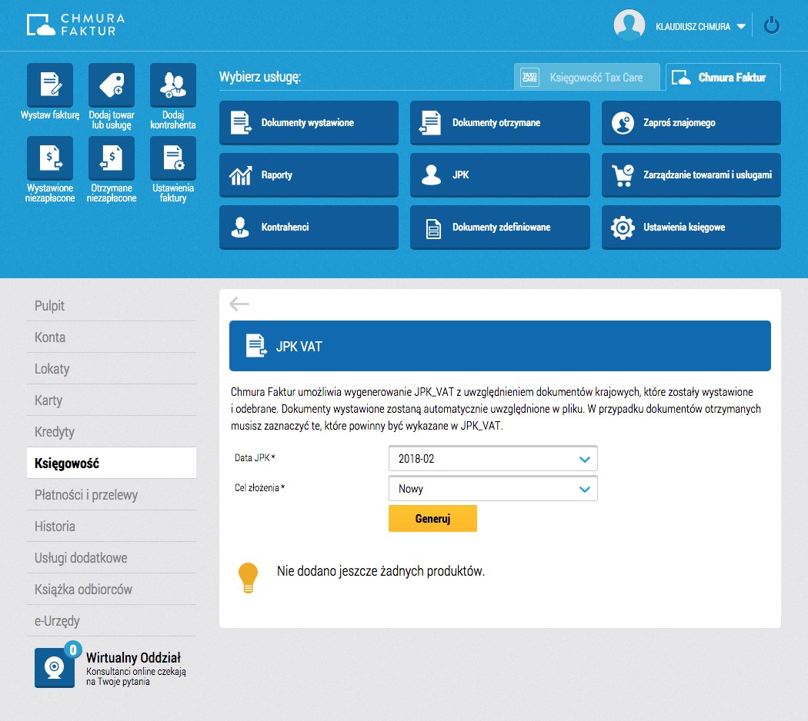Screen dimensions: 808x721
Task: Click the power logout icon
Action: 771,25
